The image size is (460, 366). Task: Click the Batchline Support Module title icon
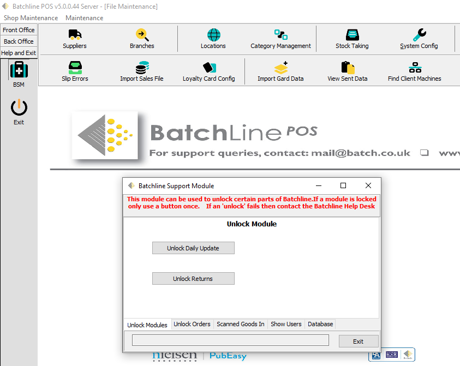click(131, 185)
